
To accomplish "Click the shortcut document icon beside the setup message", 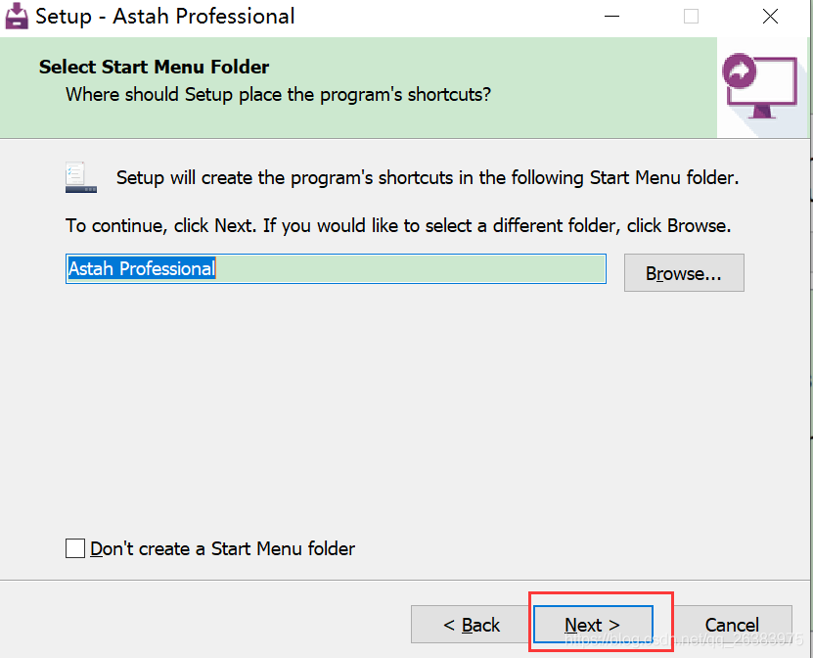I will [x=80, y=176].
